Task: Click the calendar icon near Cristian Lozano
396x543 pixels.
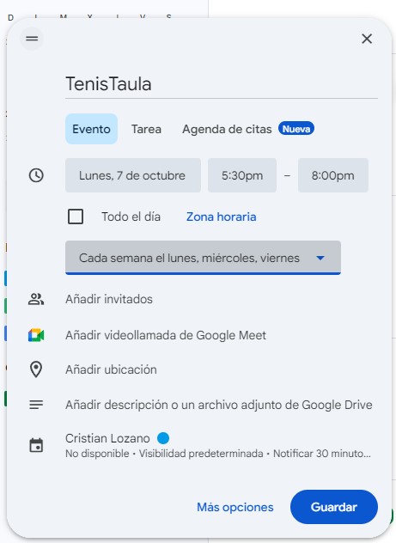Action: pyautogui.click(x=36, y=445)
